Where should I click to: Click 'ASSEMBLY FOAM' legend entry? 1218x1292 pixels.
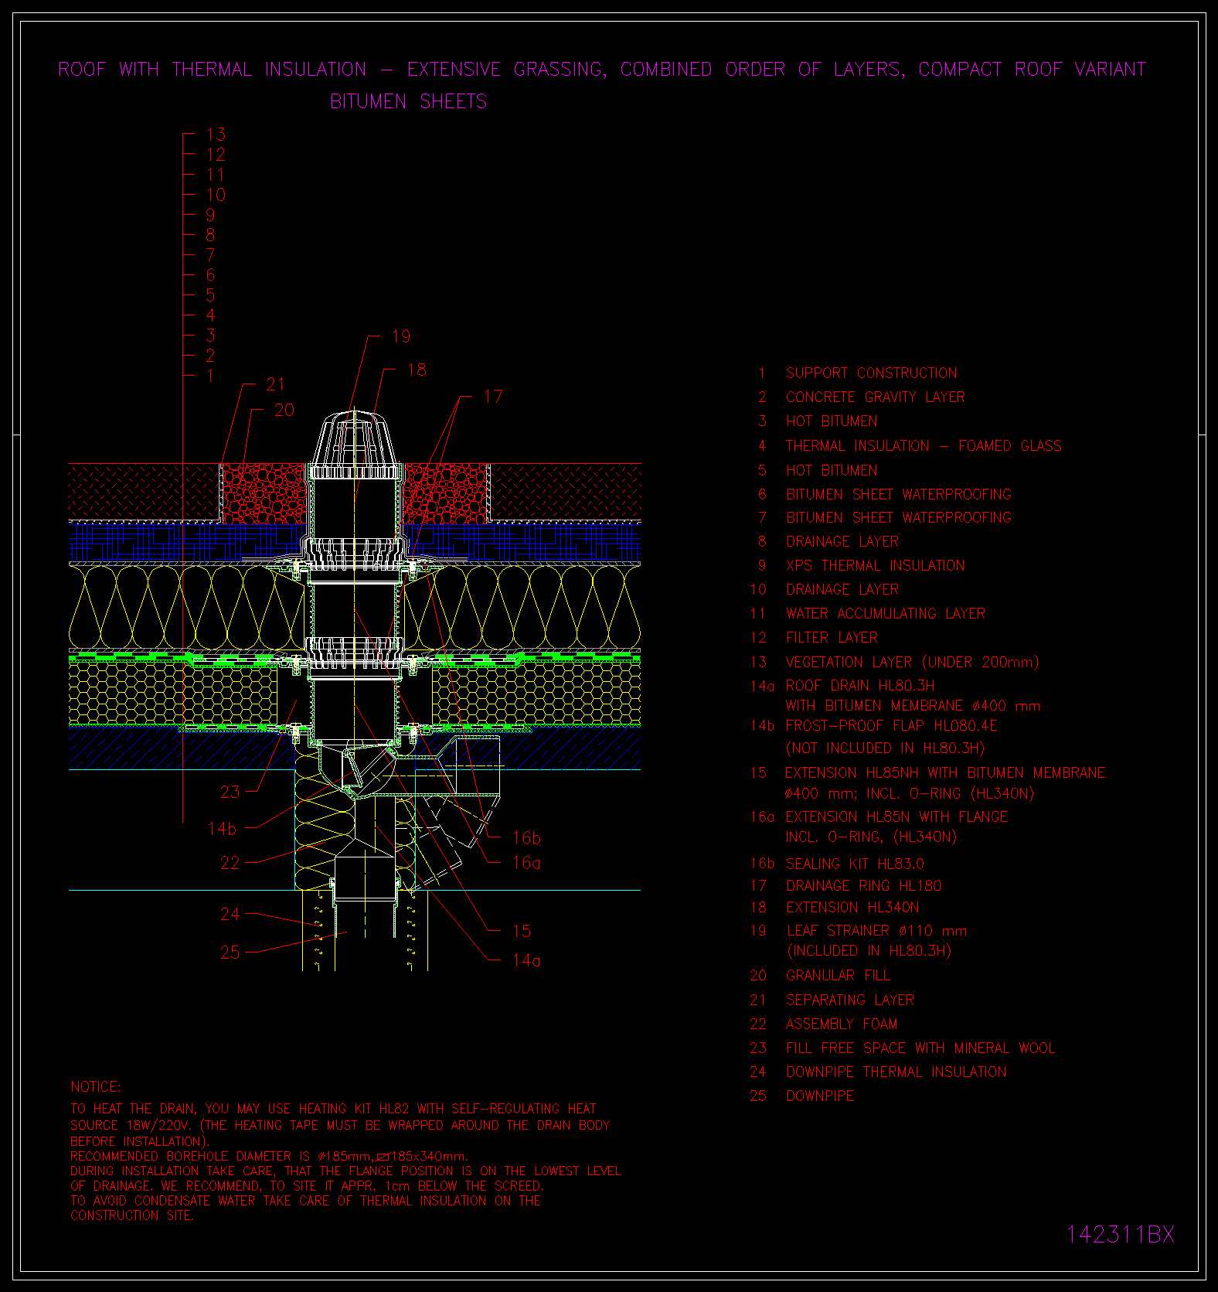point(842,1024)
